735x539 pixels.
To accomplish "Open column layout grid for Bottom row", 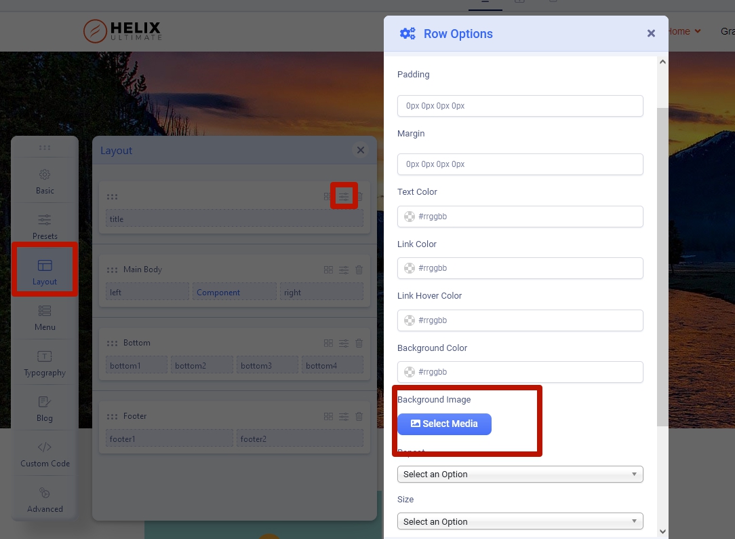I will coord(328,343).
